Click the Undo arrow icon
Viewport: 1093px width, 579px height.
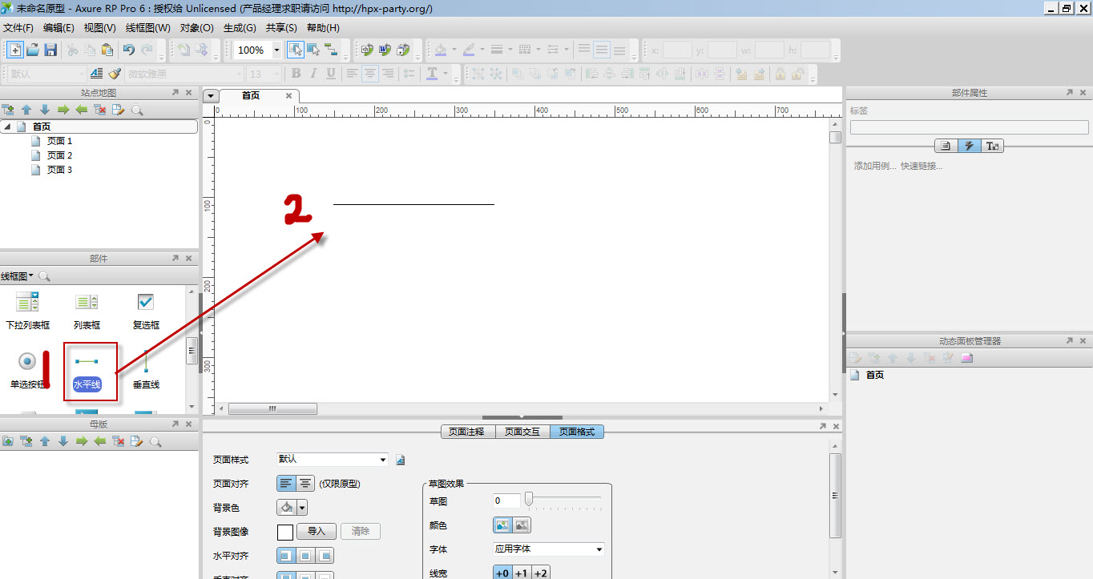point(128,50)
